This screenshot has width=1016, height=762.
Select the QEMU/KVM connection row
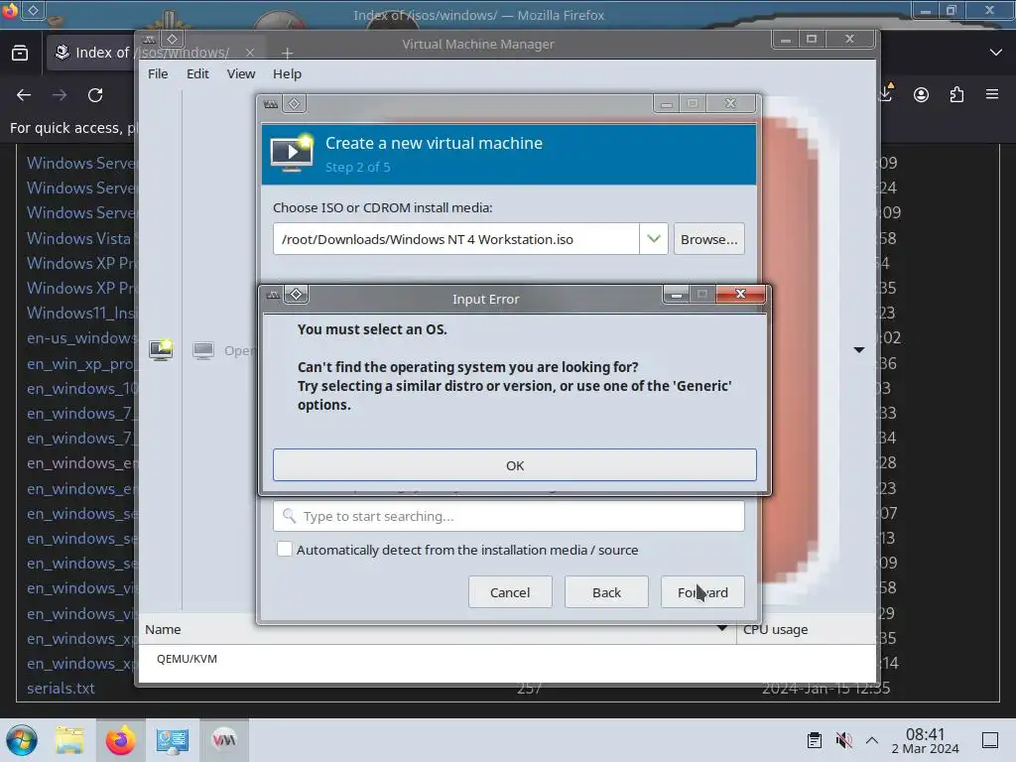pos(507,659)
